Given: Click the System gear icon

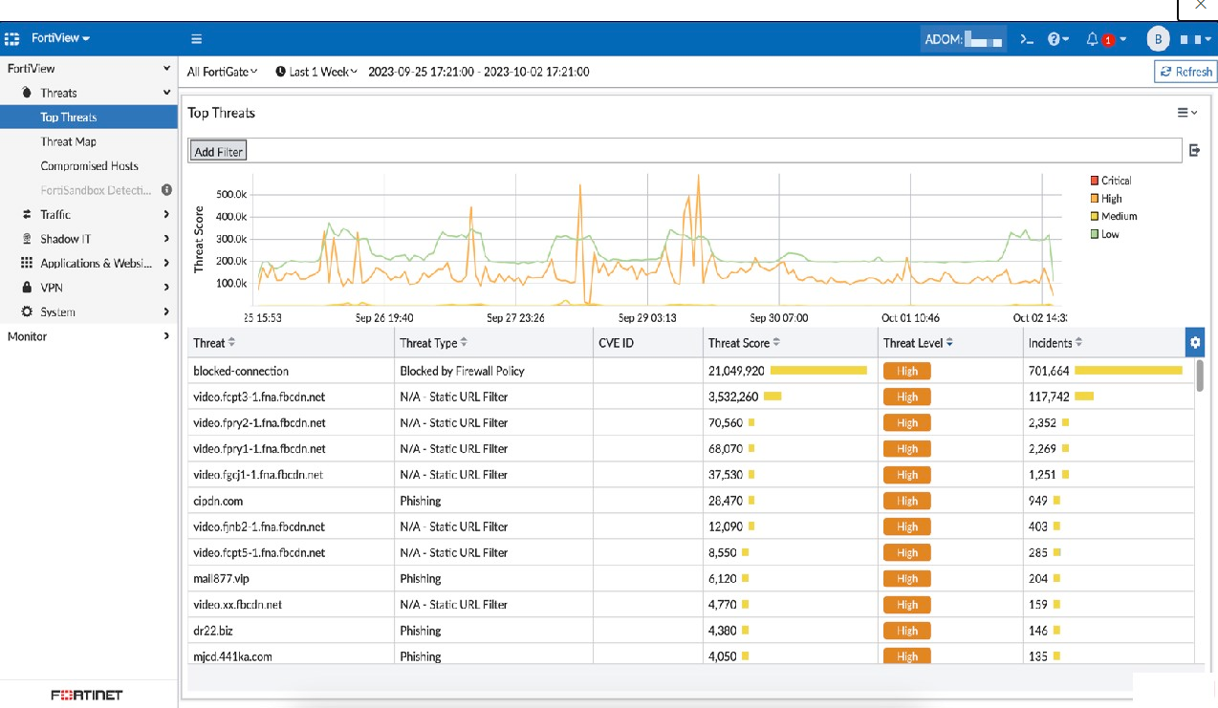Looking at the screenshot, I should tap(27, 311).
